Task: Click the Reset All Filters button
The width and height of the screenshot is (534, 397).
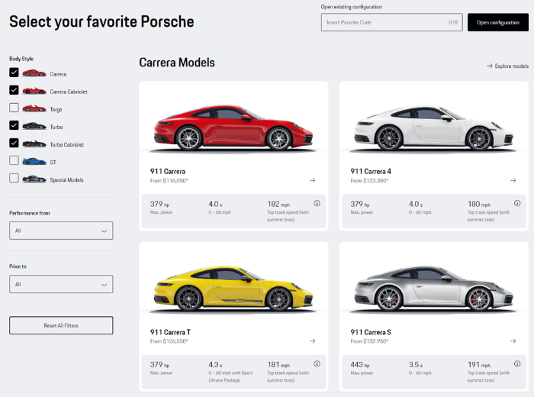Action: [61, 325]
